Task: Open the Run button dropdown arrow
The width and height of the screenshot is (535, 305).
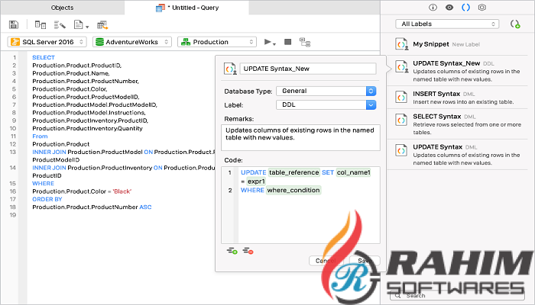Action: [x=274, y=44]
